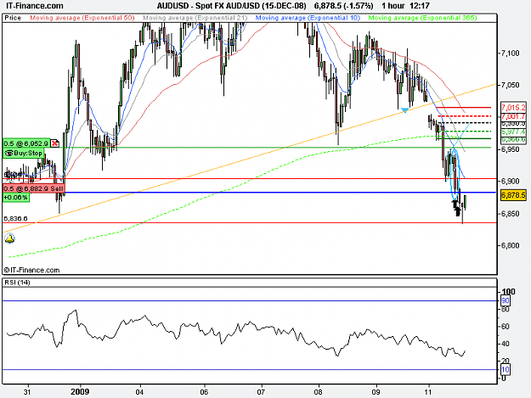531x398 pixels.
Task: Click the 60 RSI axis label
Action: coord(505,327)
